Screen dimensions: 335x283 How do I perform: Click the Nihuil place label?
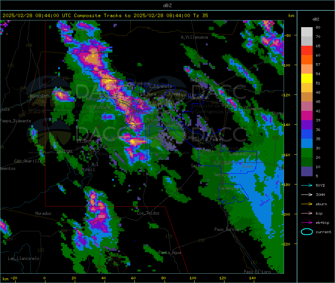pyautogui.click(x=88, y=170)
